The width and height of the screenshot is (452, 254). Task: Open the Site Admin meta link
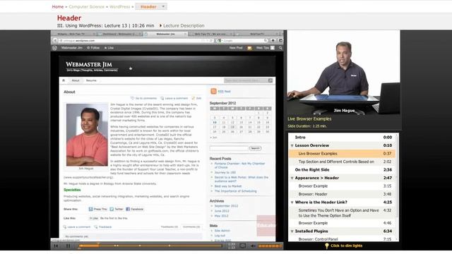[x=222, y=231]
